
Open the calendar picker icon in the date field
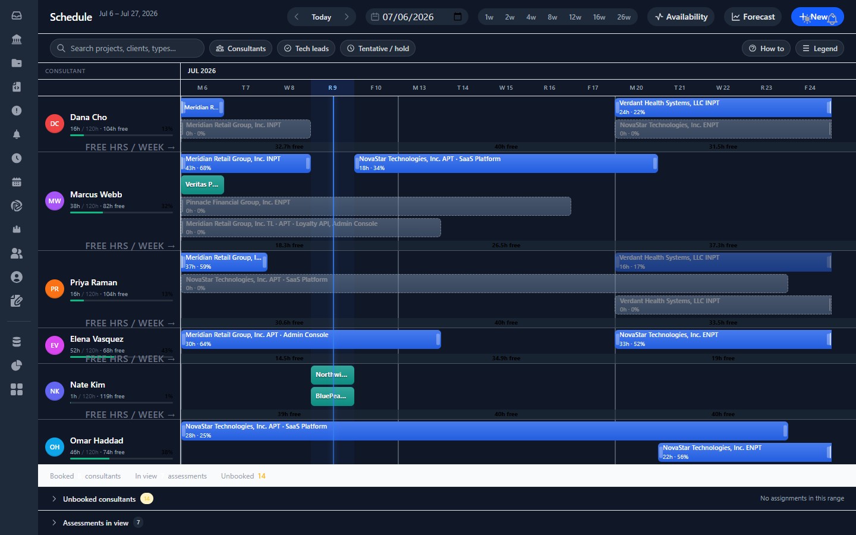tap(458, 17)
